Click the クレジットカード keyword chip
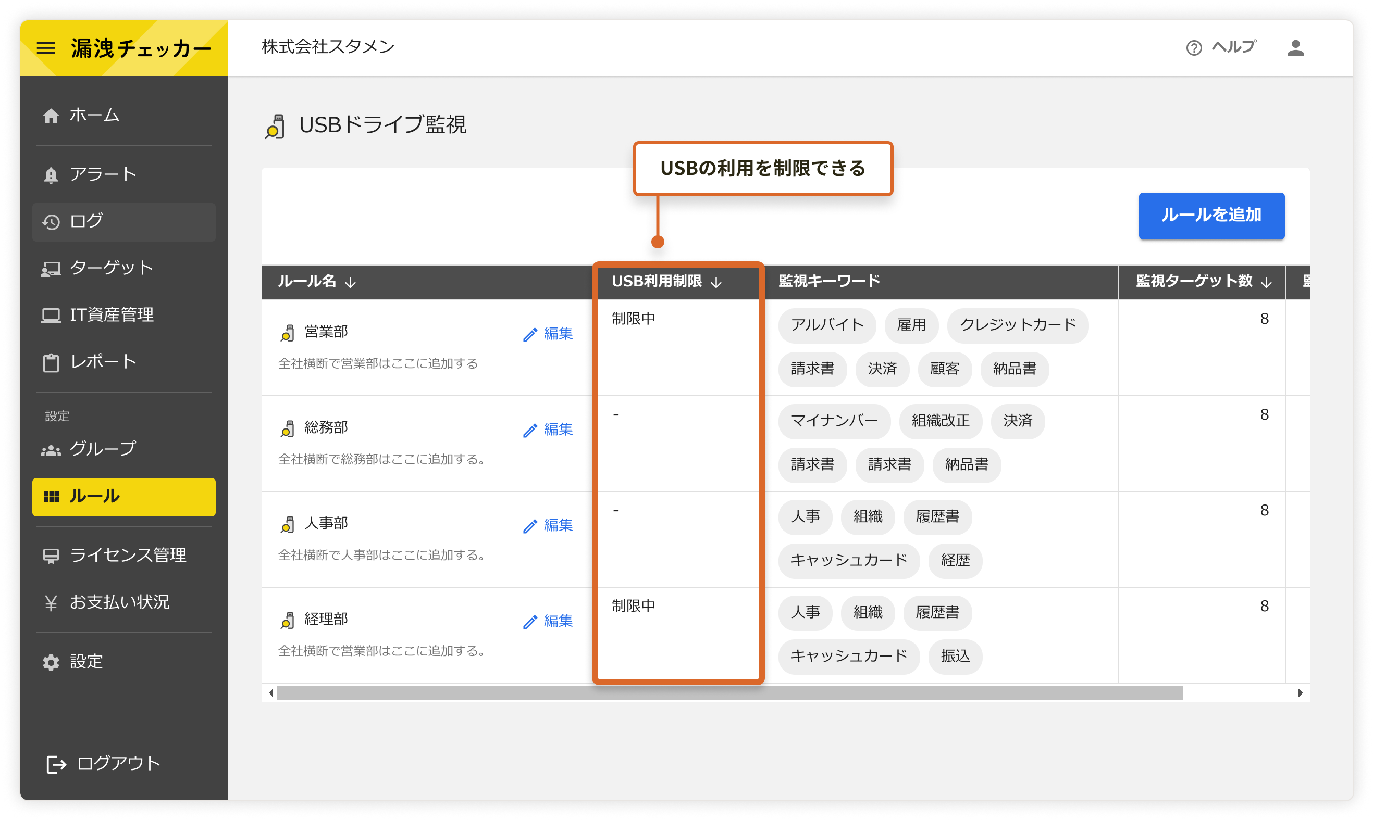 tap(1017, 325)
